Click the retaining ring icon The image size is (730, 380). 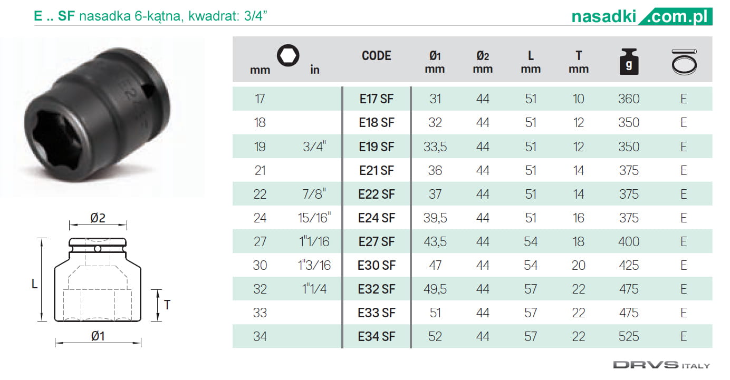click(x=684, y=61)
